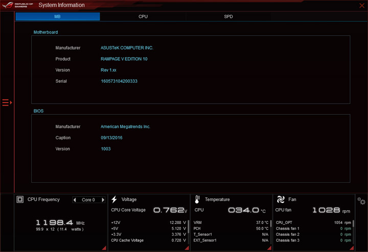
Task: Click the BIOS section heading
Action: [38, 111]
